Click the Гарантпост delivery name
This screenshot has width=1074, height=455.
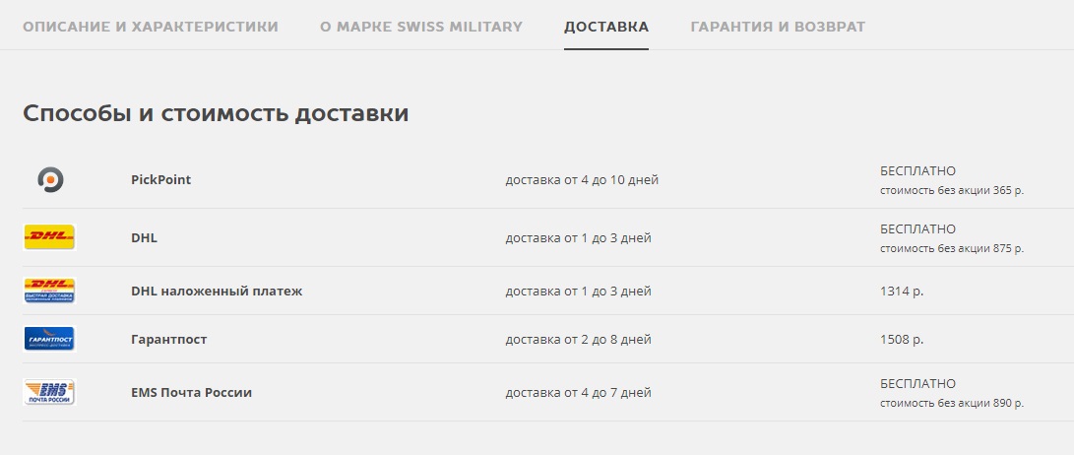[x=168, y=339]
